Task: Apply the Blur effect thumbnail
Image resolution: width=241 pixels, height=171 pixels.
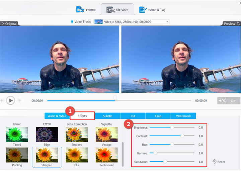Action: tap(77, 155)
